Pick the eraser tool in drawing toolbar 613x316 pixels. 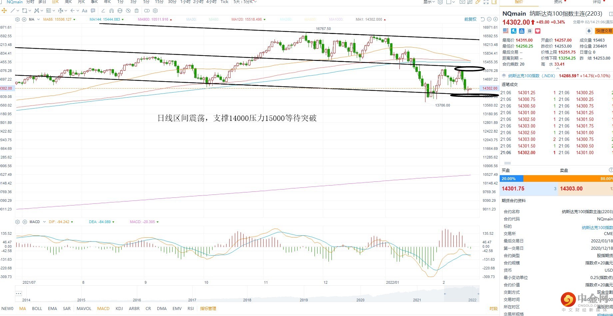click(x=103, y=11)
